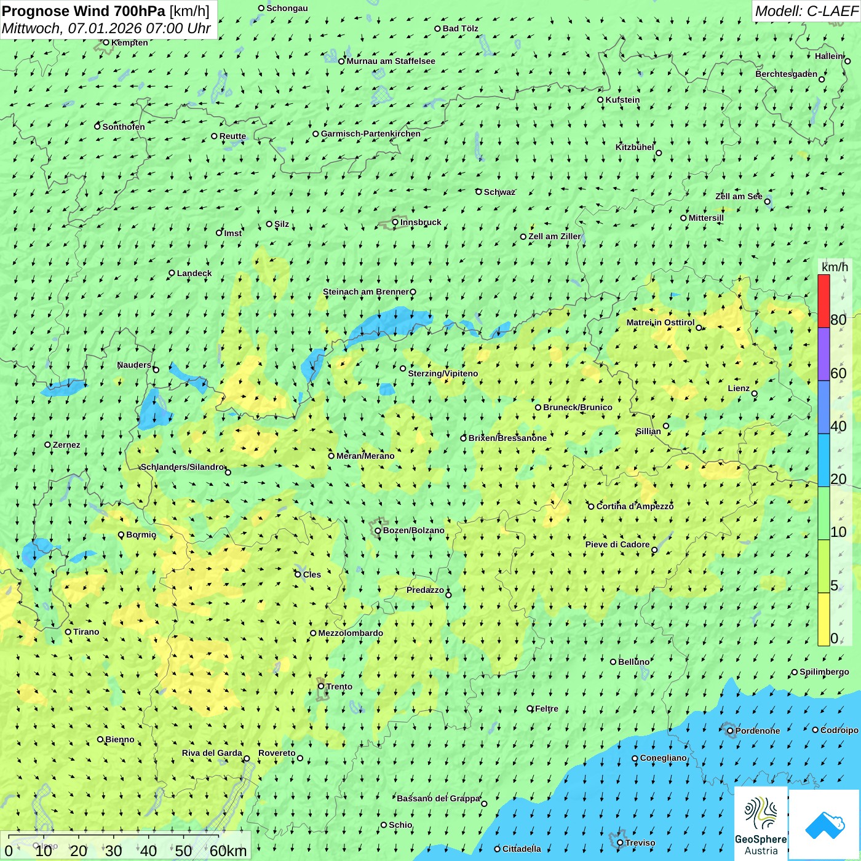Select the Sterzing/Vipiteno label

[x=443, y=373]
